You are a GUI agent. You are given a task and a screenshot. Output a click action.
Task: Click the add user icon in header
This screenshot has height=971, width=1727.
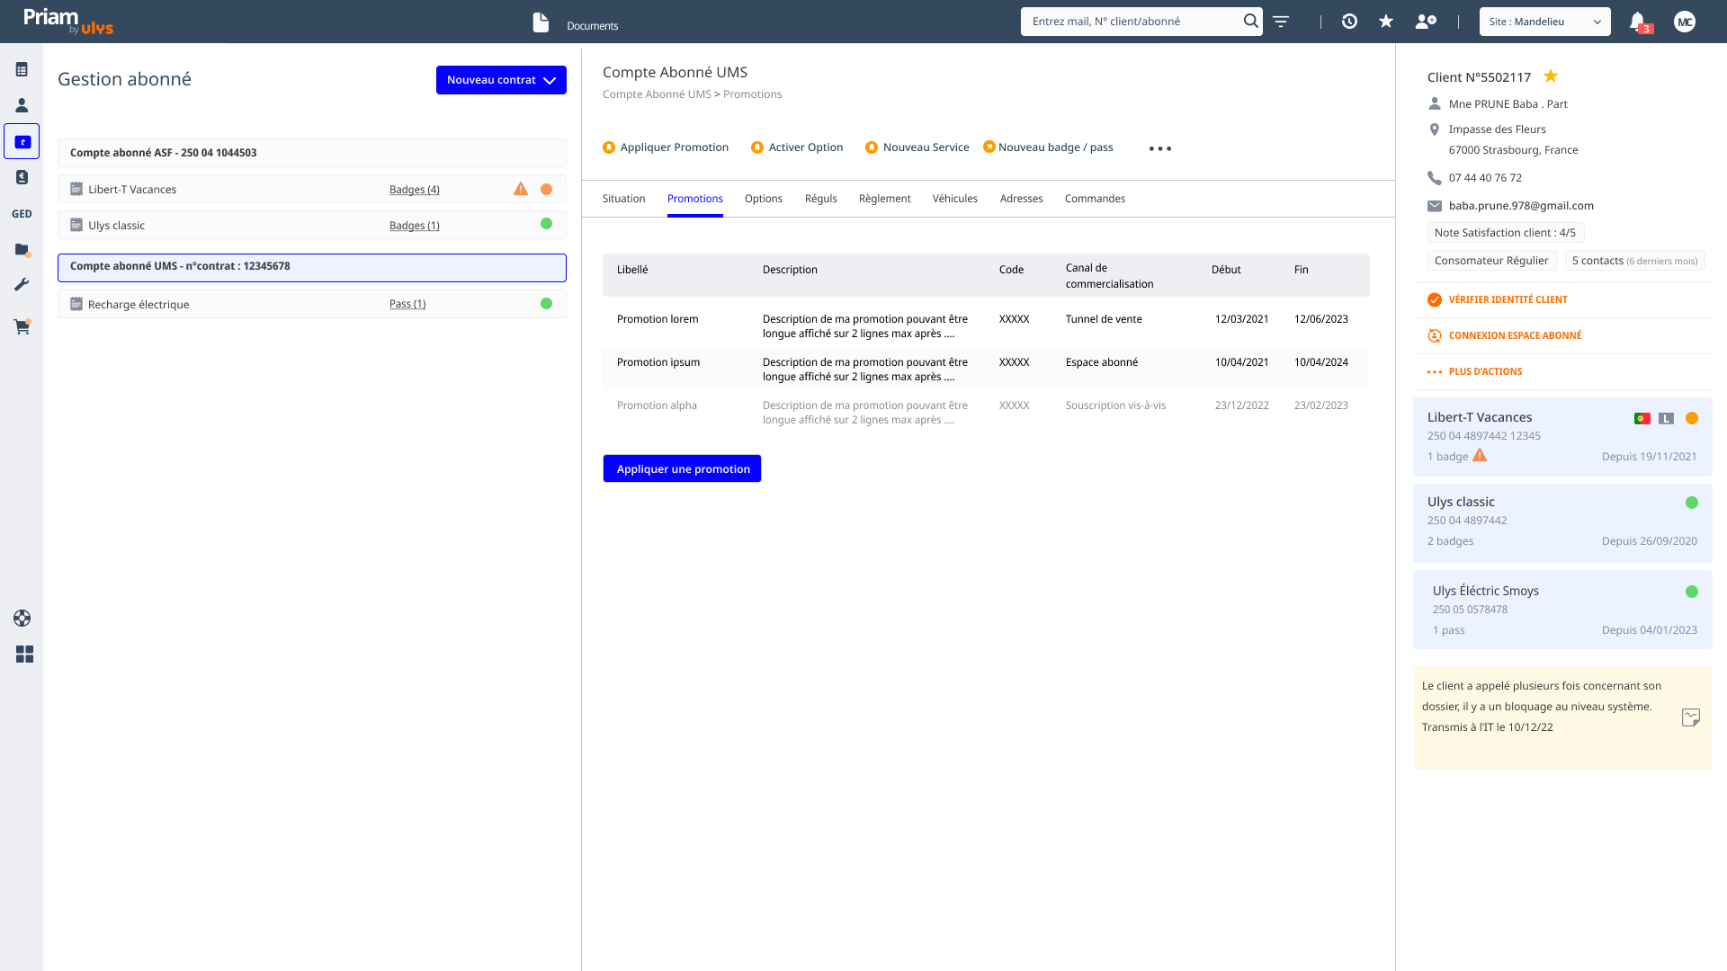tap(1426, 21)
